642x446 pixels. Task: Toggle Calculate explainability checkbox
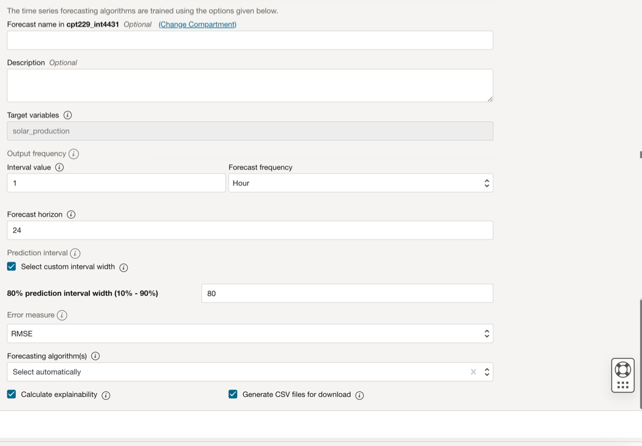pos(11,394)
